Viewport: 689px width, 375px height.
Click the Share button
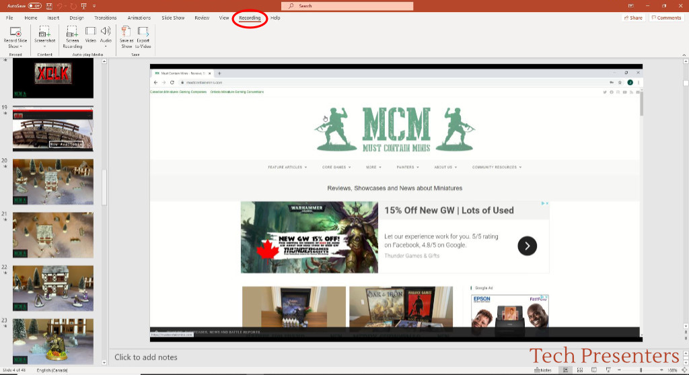coord(633,18)
